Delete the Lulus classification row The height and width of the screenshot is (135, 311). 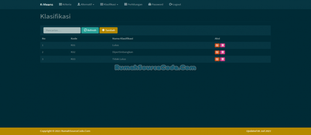coord(222,45)
